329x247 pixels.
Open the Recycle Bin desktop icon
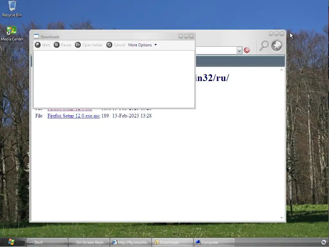tap(12, 9)
